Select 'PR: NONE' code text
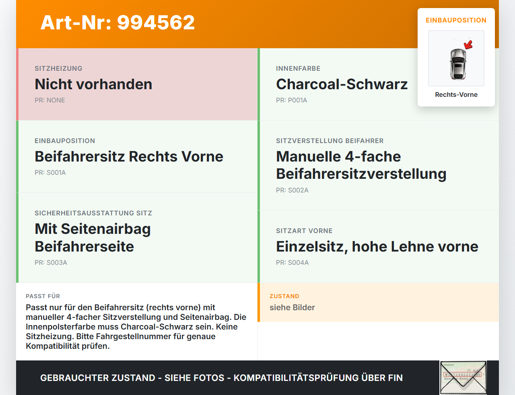This screenshot has height=395, width=515. coord(50,100)
